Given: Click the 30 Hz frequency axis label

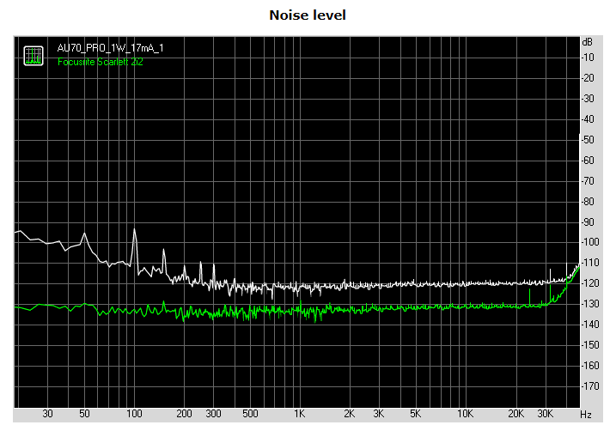Looking at the screenshot, I should [x=47, y=414].
